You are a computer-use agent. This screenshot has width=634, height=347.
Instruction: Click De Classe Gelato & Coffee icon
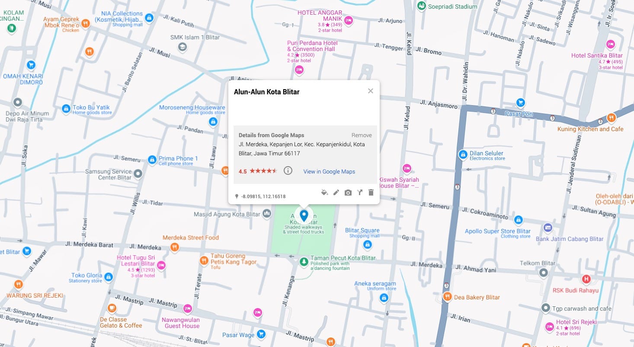(x=112, y=308)
